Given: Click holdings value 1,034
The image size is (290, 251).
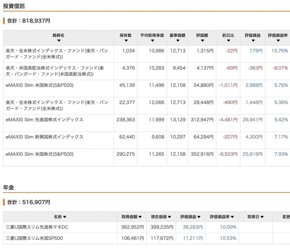Looking at the screenshot, I should click(129, 51).
